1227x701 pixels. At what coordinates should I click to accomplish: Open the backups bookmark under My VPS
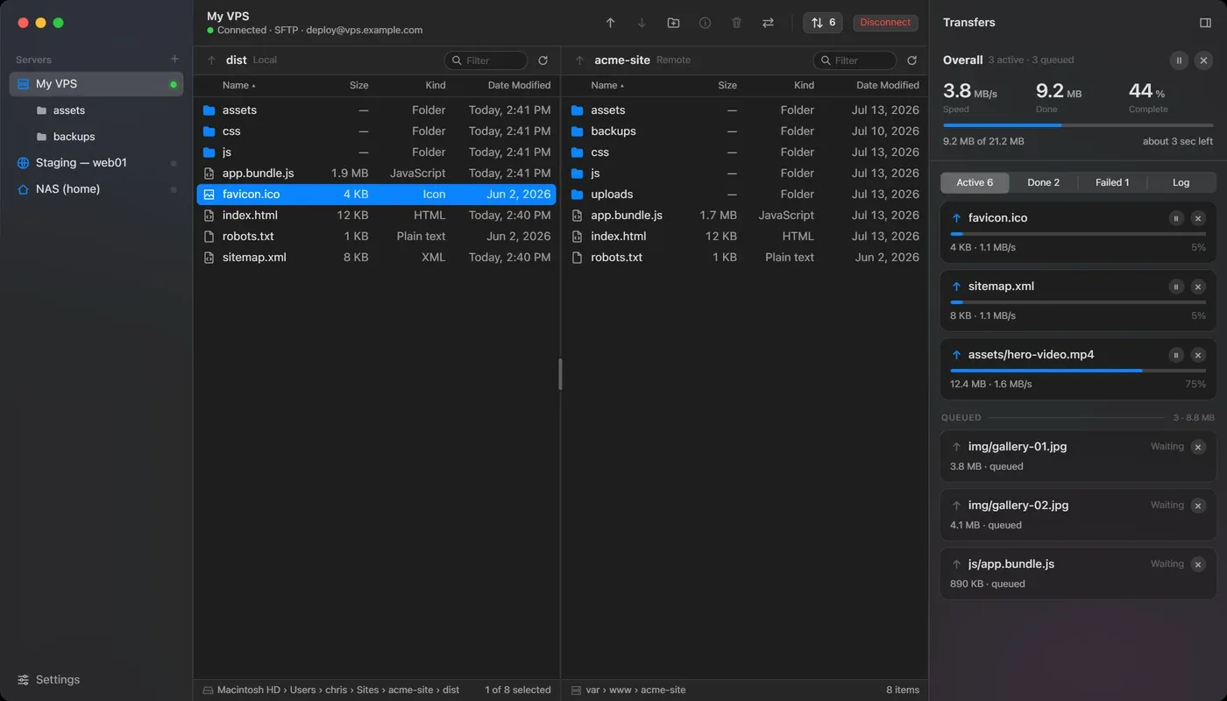click(x=96, y=137)
